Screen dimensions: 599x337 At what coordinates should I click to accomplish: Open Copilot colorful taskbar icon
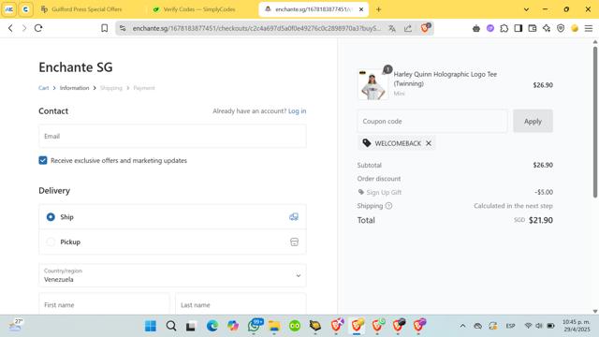233,326
